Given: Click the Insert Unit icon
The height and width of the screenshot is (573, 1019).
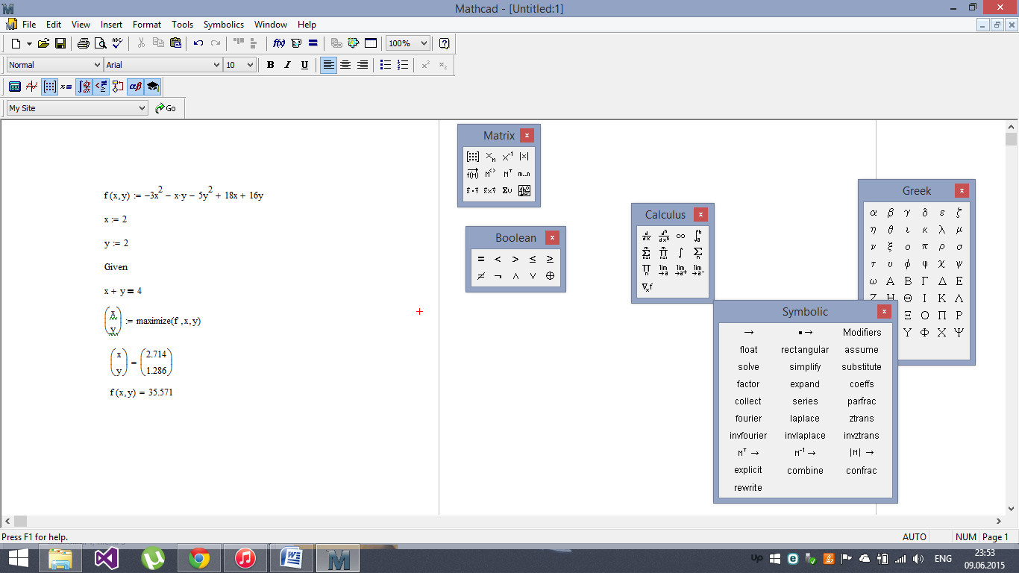Looking at the screenshot, I should [296, 43].
